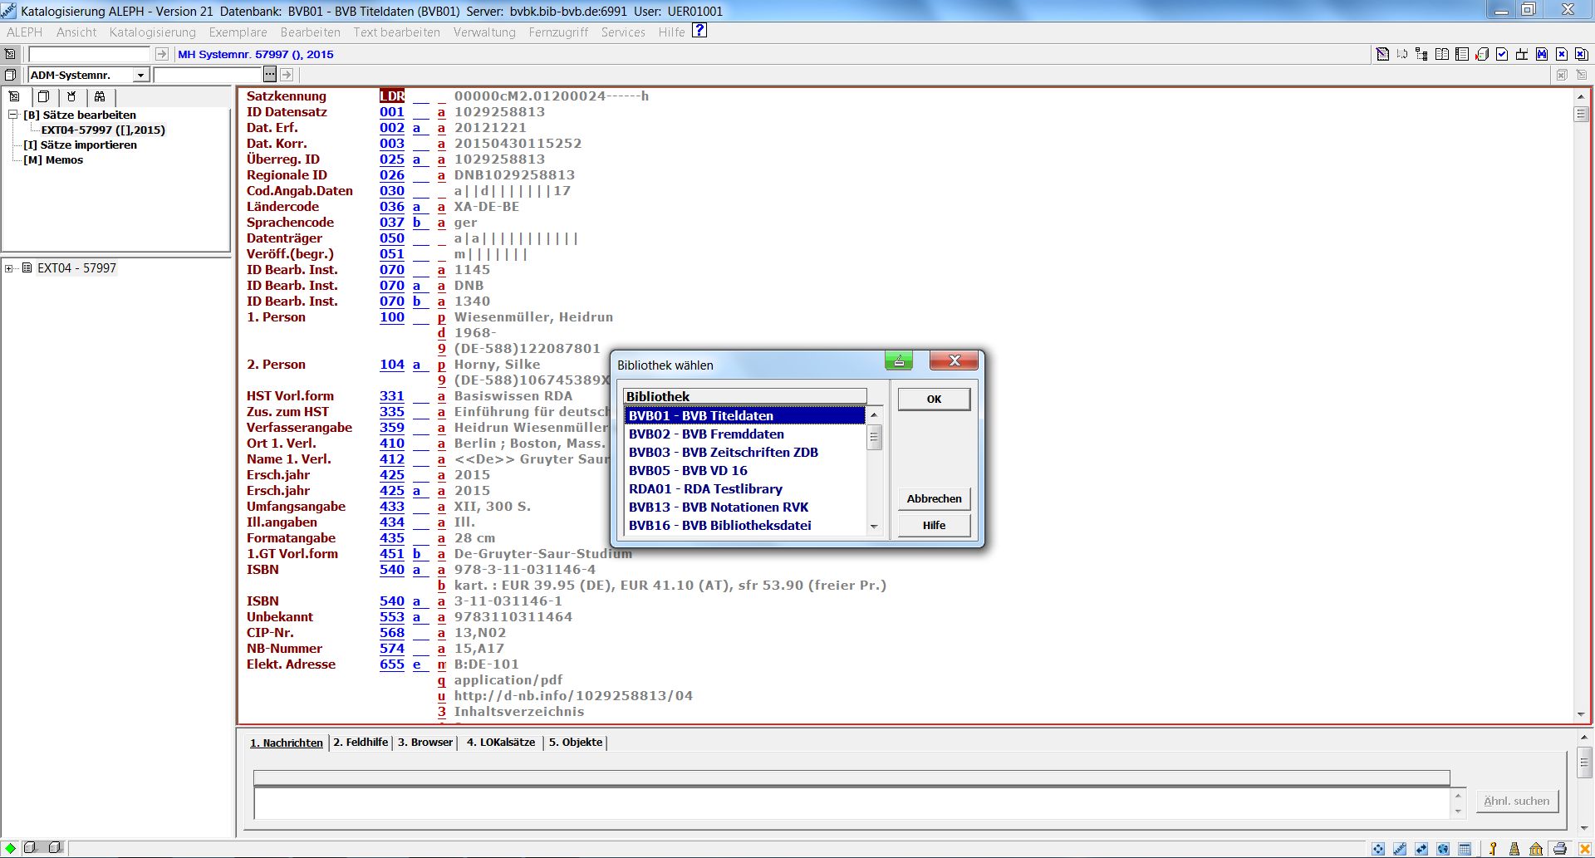Click the printer icon in status bar
This screenshot has width=1595, height=858.
[x=1559, y=848]
